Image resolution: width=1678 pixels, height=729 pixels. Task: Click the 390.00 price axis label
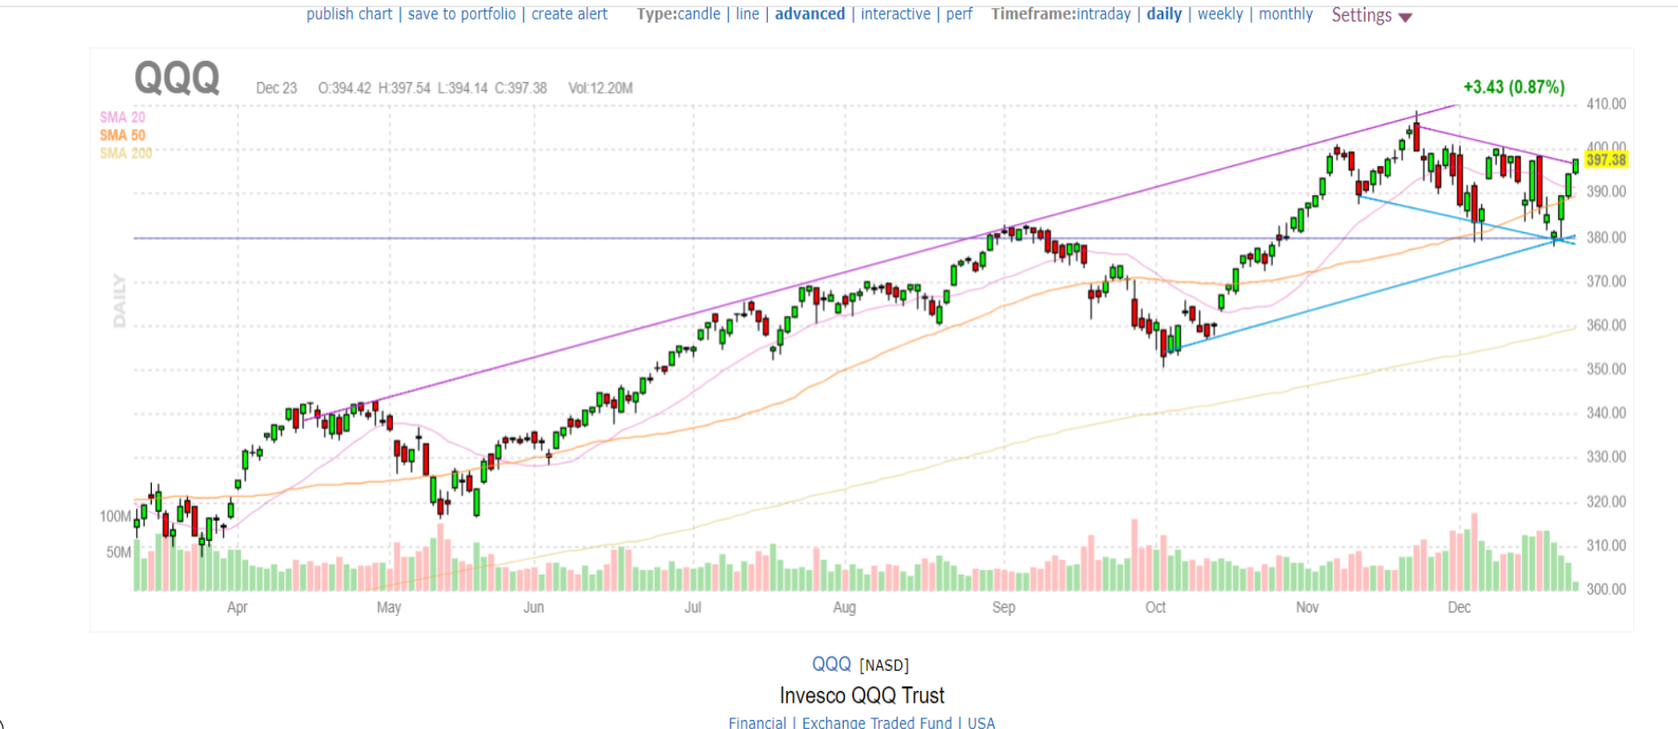pos(1606,192)
